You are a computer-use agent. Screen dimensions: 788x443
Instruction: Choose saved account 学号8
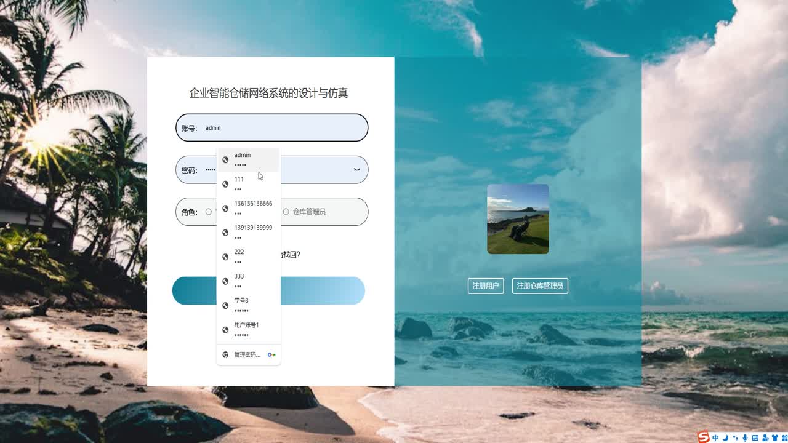click(249, 305)
